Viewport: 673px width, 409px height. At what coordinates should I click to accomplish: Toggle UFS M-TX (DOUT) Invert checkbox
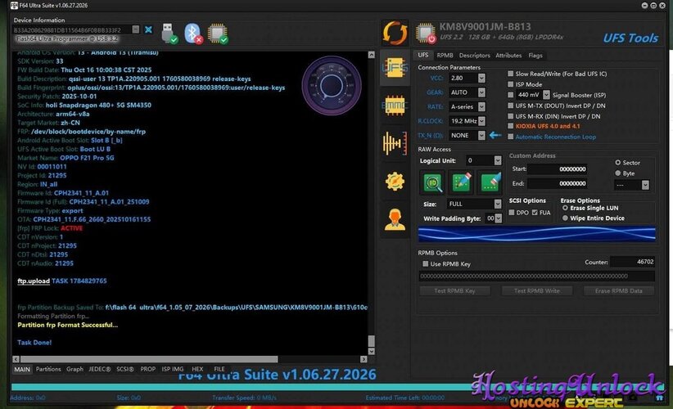pos(510,106)
